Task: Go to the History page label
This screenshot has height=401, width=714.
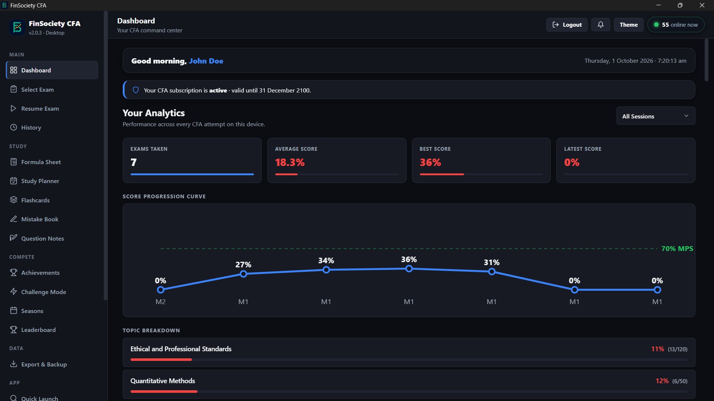Action: 31,127
